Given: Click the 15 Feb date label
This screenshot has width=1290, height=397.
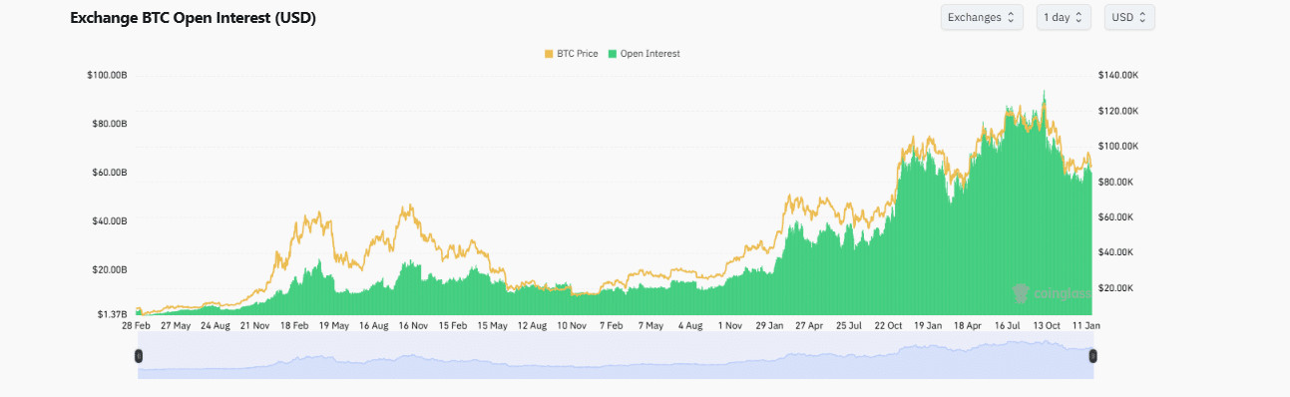Looking at the screenshot, I should [453, 325].
